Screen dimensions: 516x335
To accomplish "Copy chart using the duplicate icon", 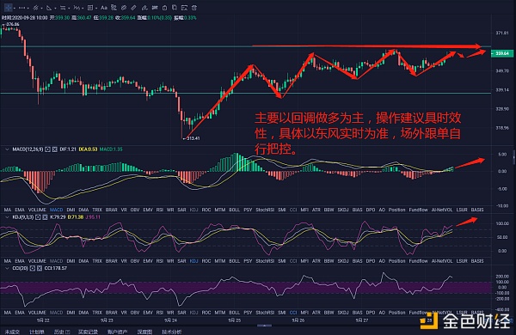I will (x=174, y=8).
